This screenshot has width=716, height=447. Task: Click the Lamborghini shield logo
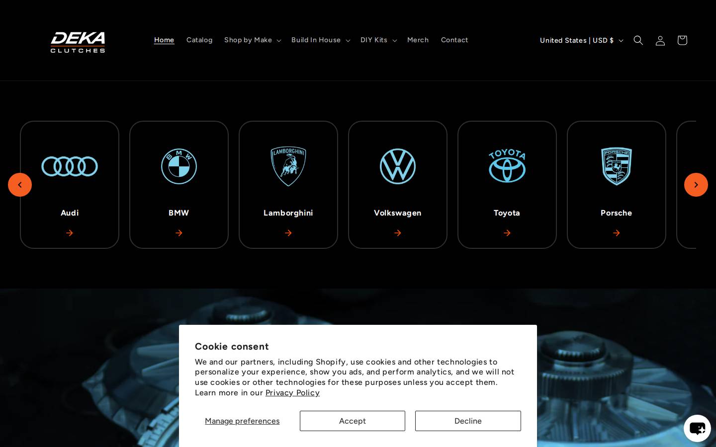(288, 166)
